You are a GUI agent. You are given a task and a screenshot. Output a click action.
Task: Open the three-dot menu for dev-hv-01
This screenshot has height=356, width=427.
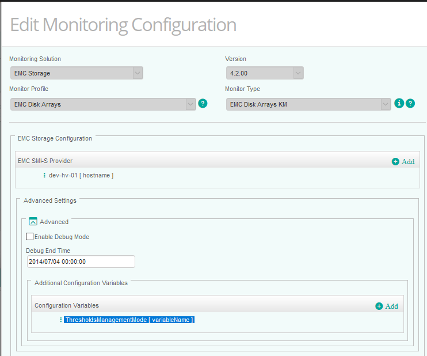click(x=44, y=175)
